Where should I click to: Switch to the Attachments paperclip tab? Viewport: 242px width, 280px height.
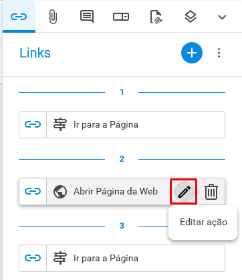click(53, 17)
